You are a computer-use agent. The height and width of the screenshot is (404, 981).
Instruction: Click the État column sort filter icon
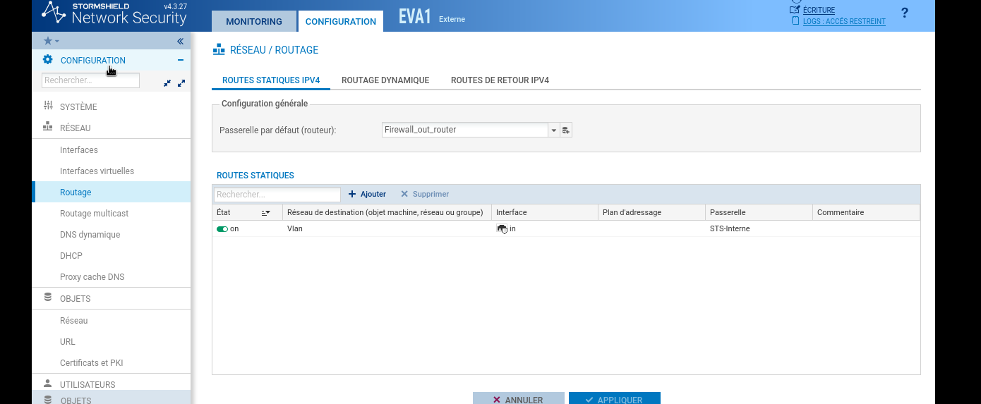click(x=266, y=213)
